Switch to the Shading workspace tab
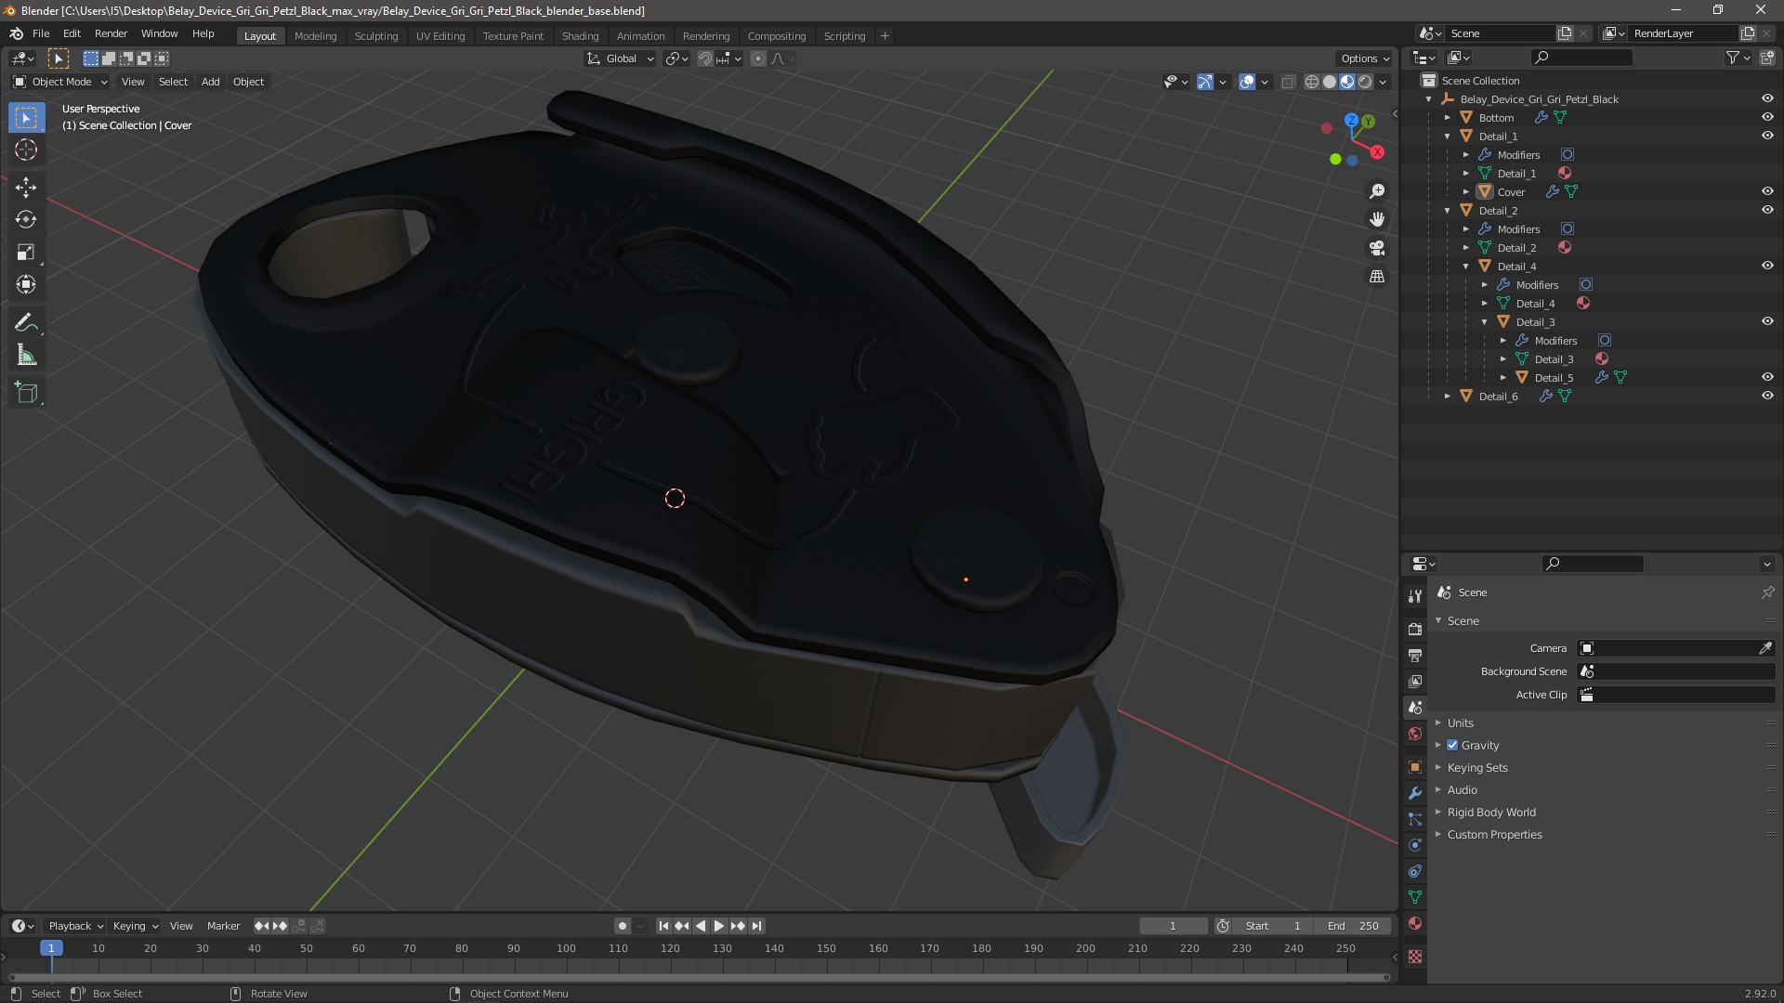Viewport: 1784px width, 1003px height. click(x=580, y=36)
